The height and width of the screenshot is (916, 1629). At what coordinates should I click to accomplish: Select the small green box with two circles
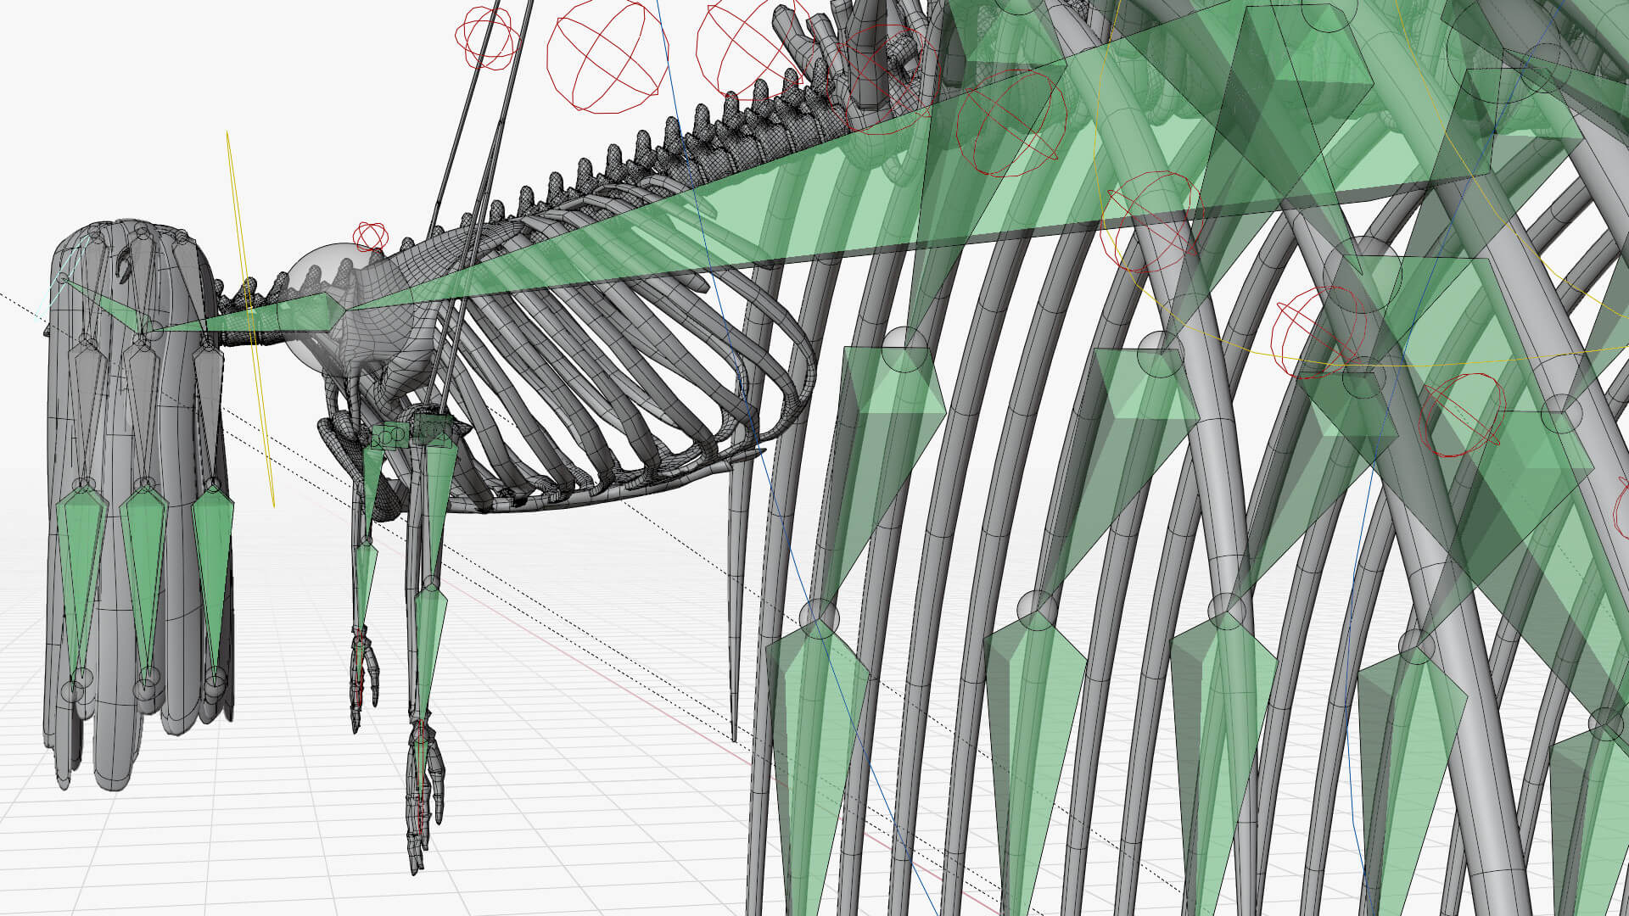click(389, 437)
